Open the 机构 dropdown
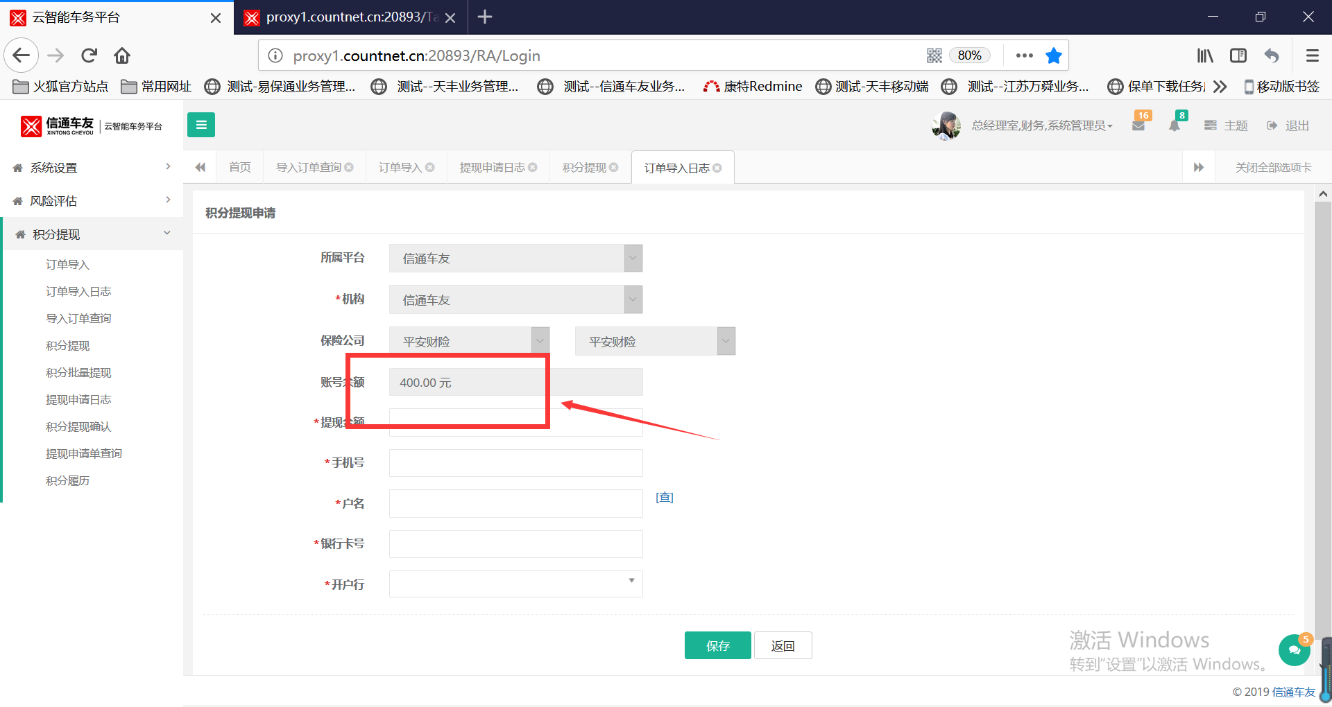This screenshot has height=707, width=1332. pos(515,299)
